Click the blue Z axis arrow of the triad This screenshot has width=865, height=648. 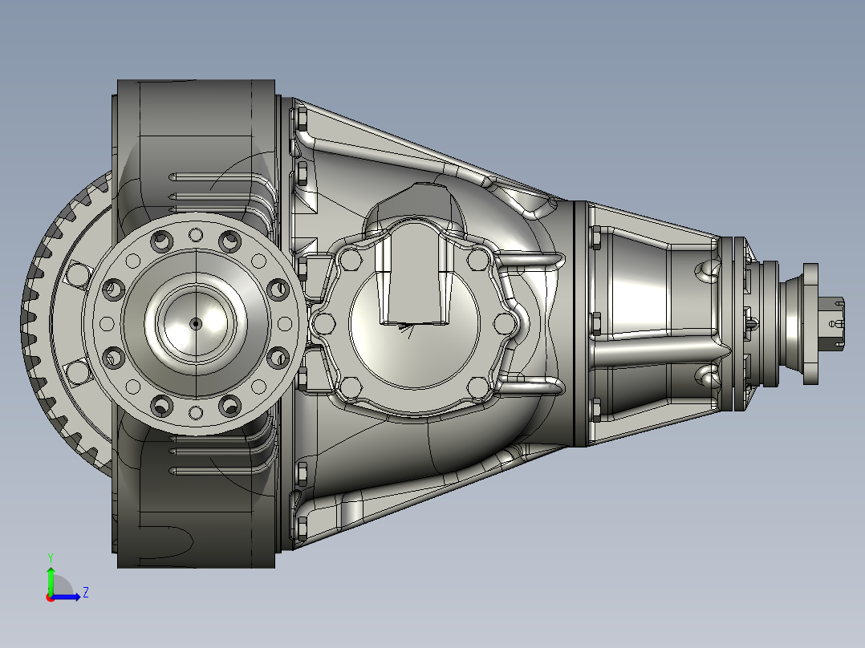click(x=66, y=597)
